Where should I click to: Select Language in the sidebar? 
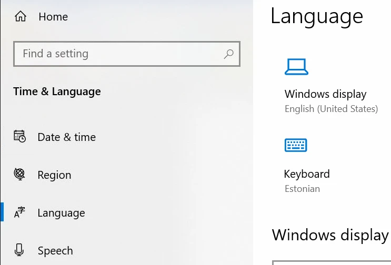coord(61,213)
